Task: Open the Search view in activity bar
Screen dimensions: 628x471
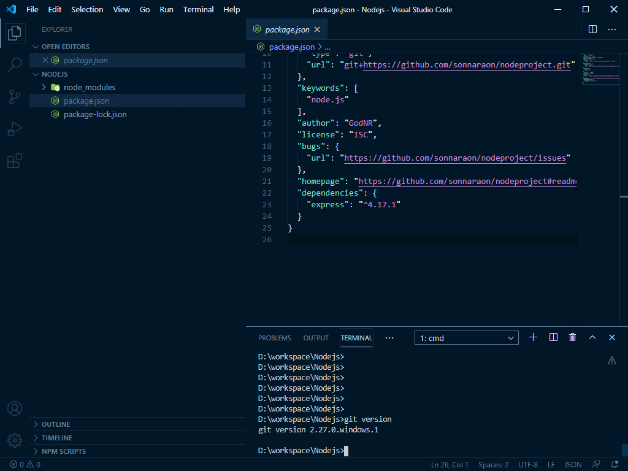Action: pyautogui.click(x=15, y=64)
